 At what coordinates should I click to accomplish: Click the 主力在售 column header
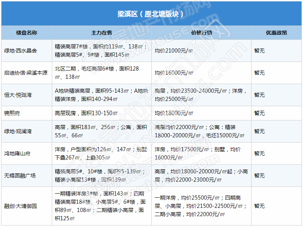102,33
